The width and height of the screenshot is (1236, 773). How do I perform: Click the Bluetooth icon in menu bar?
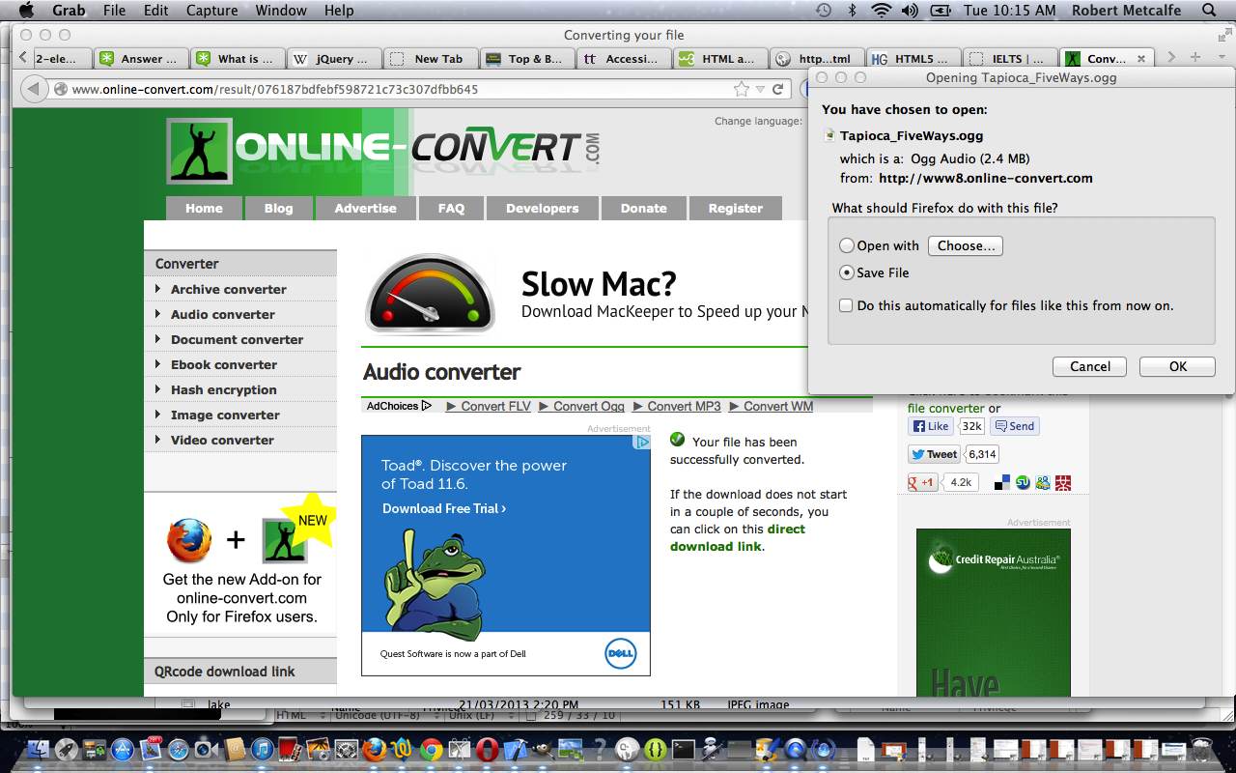(852, 11)
